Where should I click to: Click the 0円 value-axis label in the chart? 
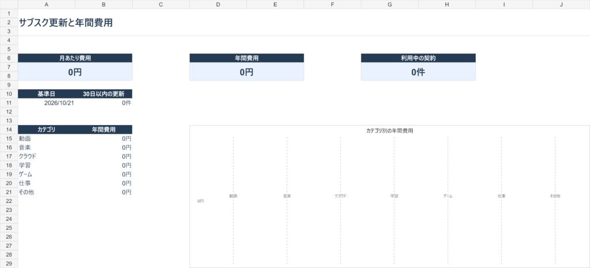201,201
